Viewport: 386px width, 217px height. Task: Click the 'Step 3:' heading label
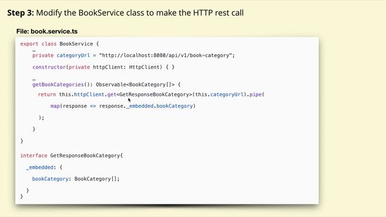pyautogui.click(x=21, y=13)
